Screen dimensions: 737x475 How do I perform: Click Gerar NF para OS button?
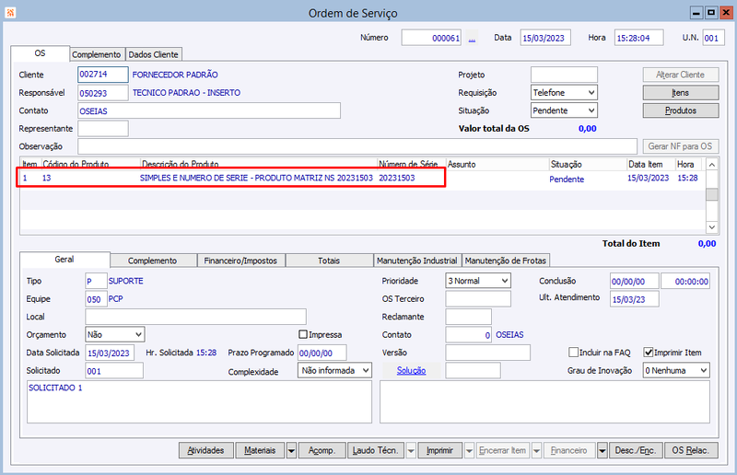(x=681, y=146)
